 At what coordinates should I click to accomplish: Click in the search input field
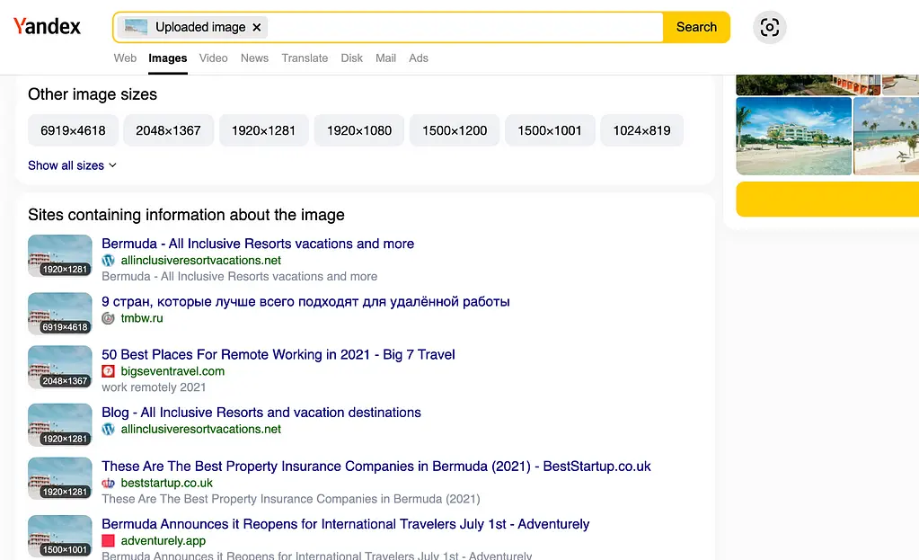463,27
